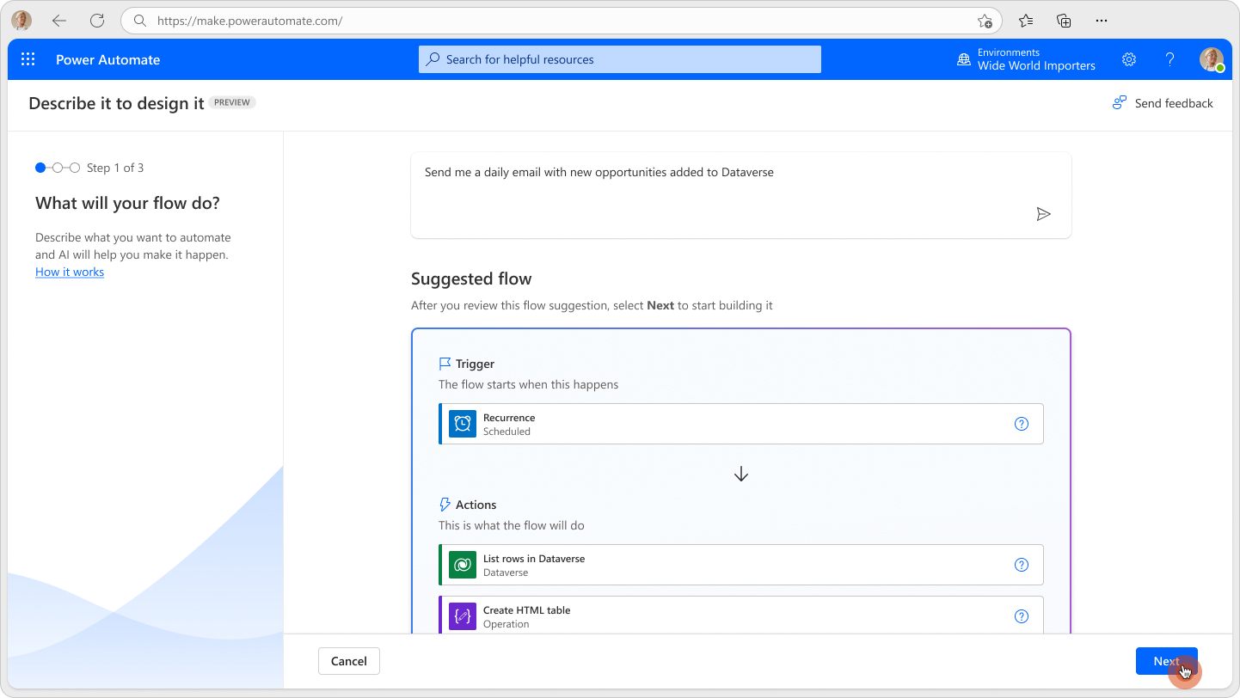This screenshot has height=698, width=1240.
Task: Show help for Create HTML table
Action: coord(1022,616)
